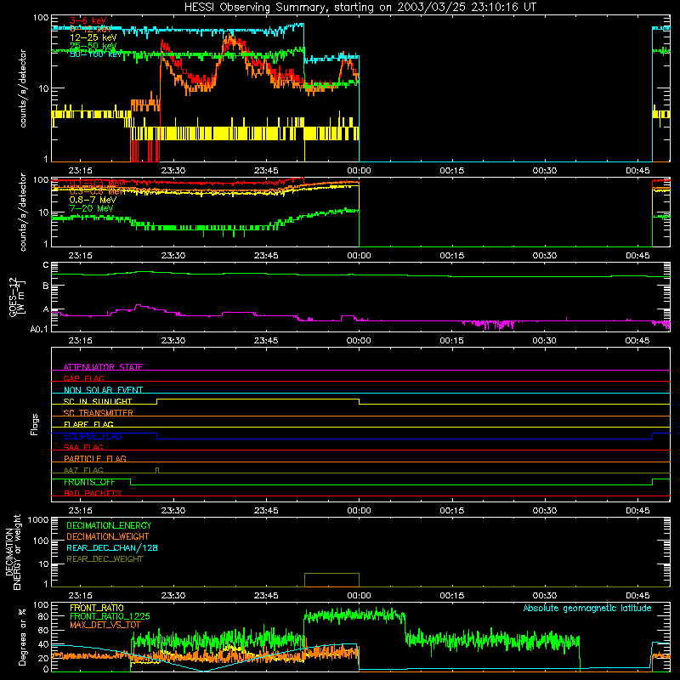Click the Absolute geomagnetic latitude label
This screenshot has height=680, width=680.
(x=587, y=608)
